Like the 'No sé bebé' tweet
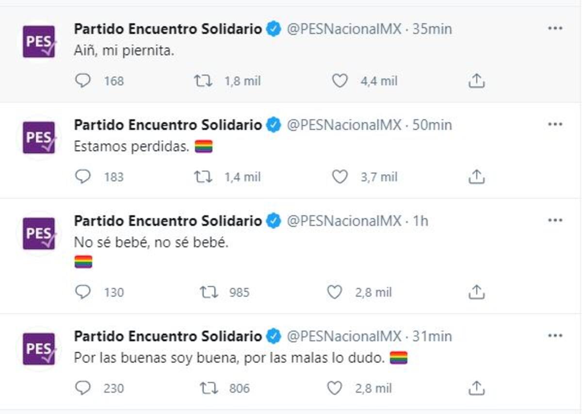 (334, 292)
